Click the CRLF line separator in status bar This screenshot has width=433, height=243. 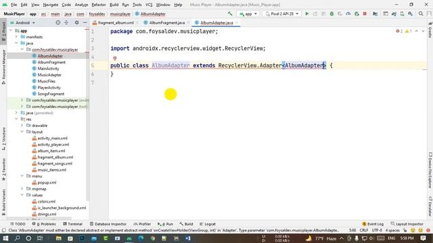coord(364,230)
